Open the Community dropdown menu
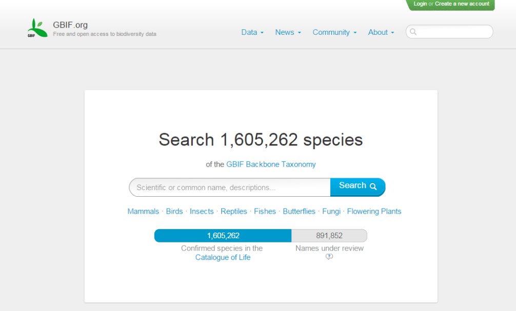 coord(334,32)
